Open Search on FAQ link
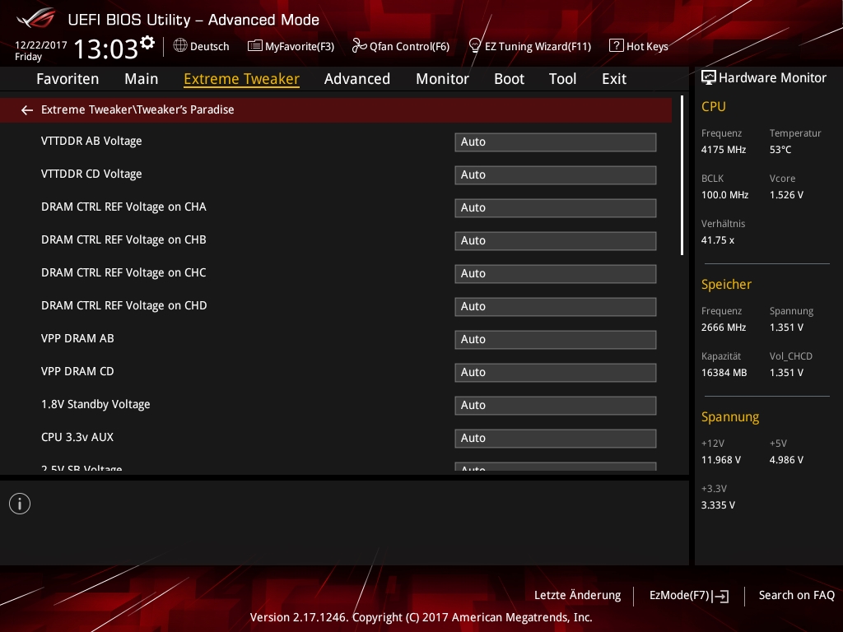Viewport: 843px width, 632px height. click(796, 596)
